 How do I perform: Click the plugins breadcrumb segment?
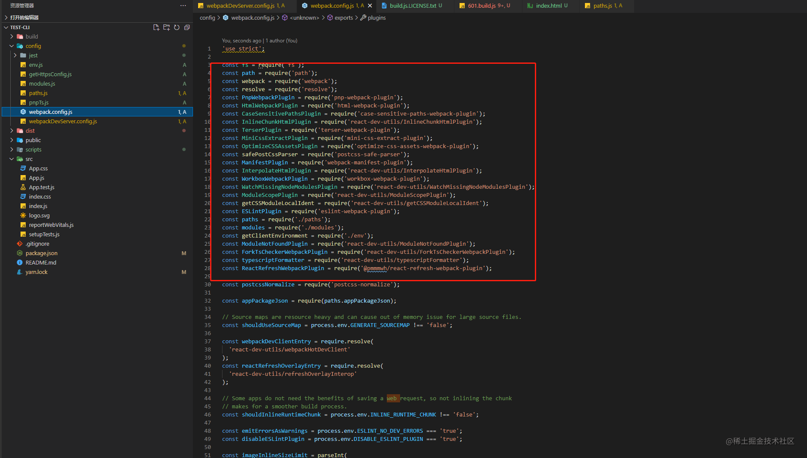pyautogui.click(x=377, y=18)
